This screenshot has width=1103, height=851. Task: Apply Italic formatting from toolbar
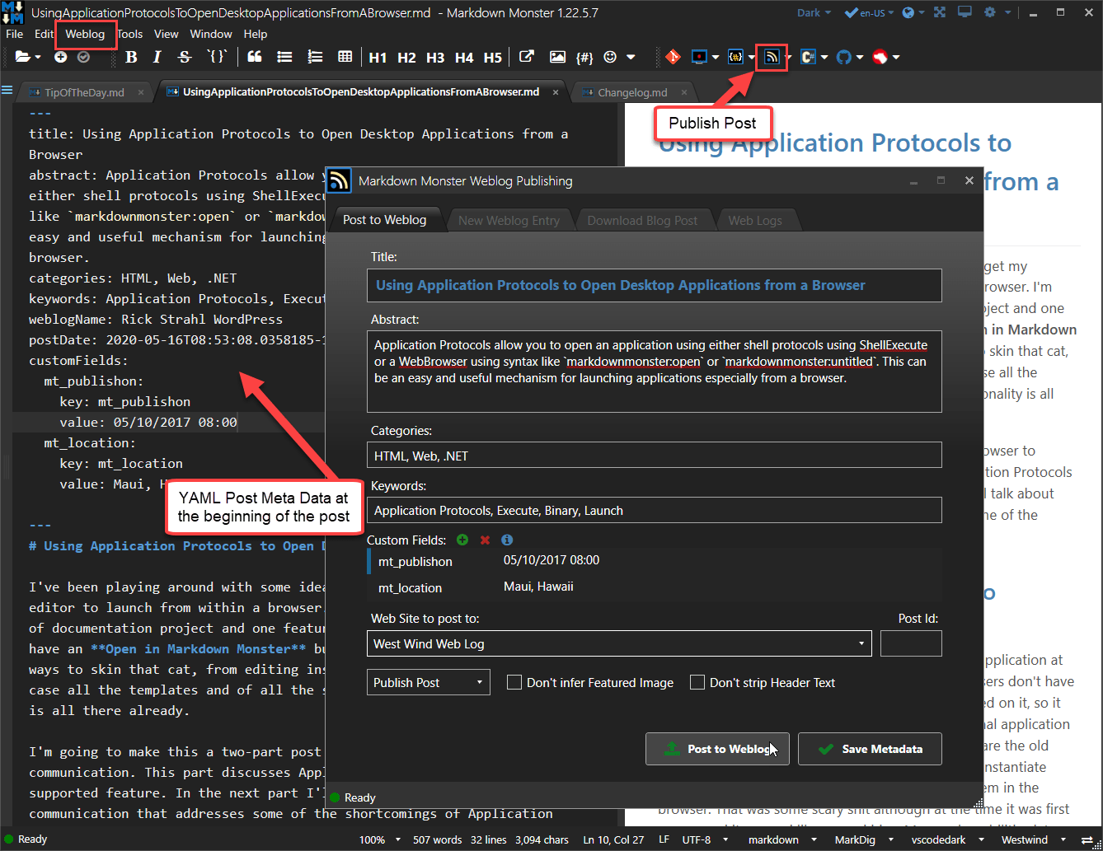(157, 57)
